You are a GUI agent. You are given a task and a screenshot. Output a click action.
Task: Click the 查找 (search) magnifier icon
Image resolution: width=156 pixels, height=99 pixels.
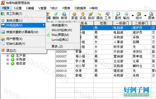click(118, 16)
